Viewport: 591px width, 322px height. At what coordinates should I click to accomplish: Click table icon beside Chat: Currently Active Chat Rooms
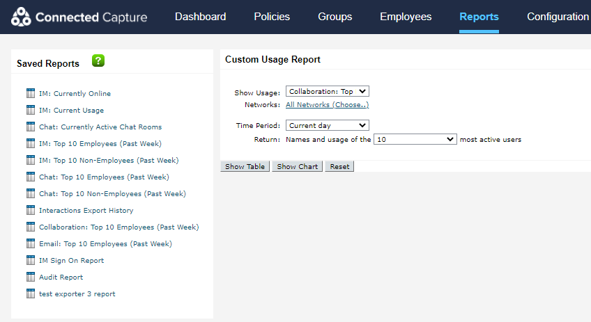pos(31,127)
